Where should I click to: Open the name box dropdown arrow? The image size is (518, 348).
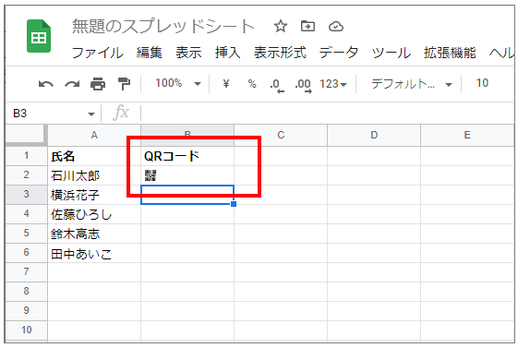91,114
